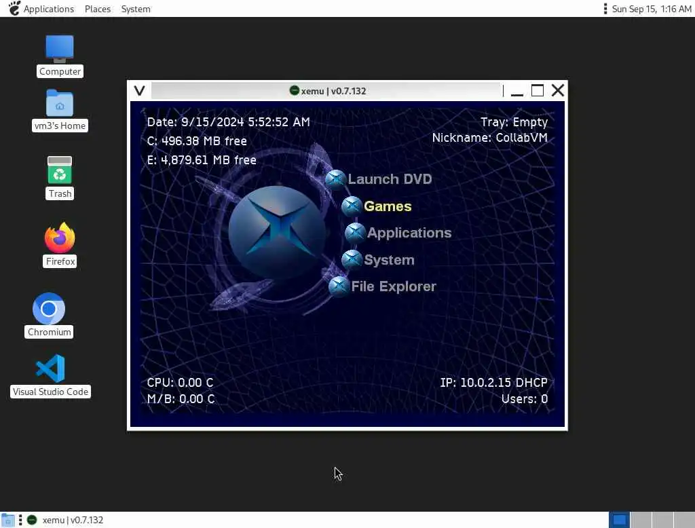
Task: Switch to the third workspace in switcher
Action: point(662,520)
